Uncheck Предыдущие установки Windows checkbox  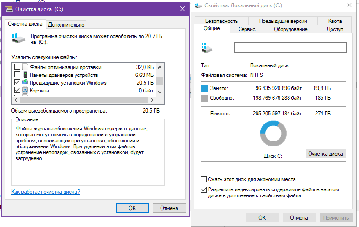point(17,82)
